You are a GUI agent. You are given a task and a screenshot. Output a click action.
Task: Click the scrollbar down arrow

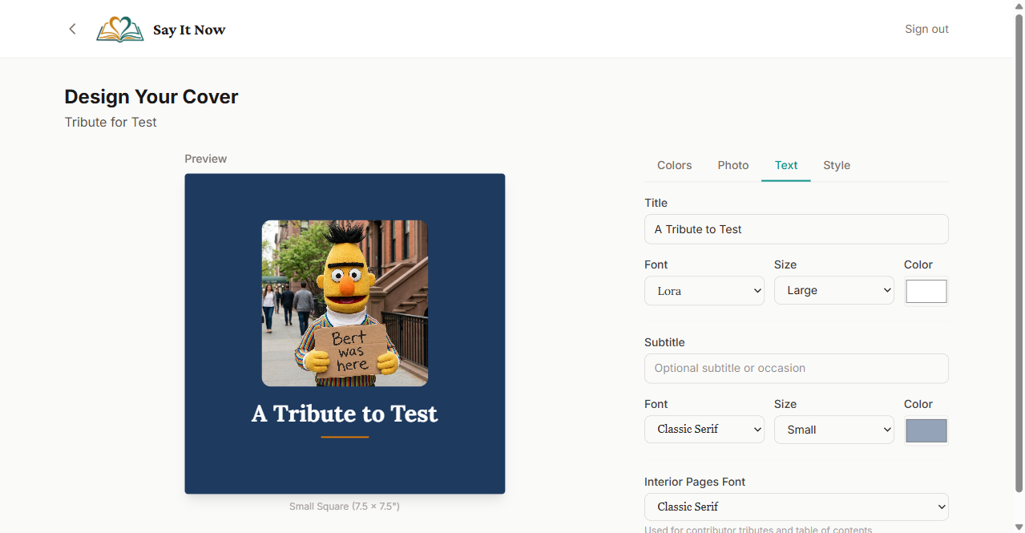pos(1019,528)
